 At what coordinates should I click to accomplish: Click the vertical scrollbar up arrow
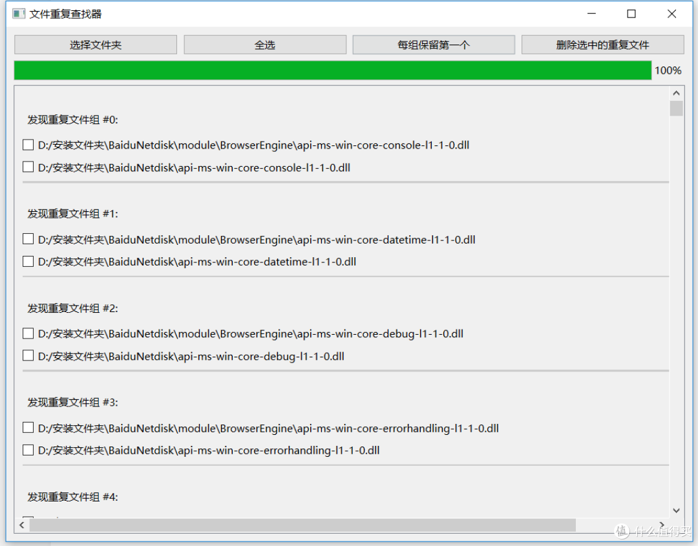[x=676, y=93]
